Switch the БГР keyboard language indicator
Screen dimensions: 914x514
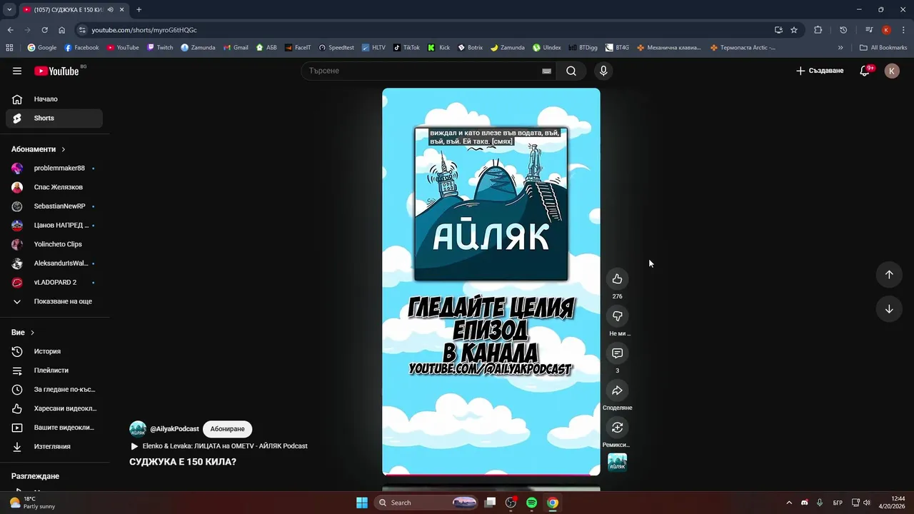[838, 503]
